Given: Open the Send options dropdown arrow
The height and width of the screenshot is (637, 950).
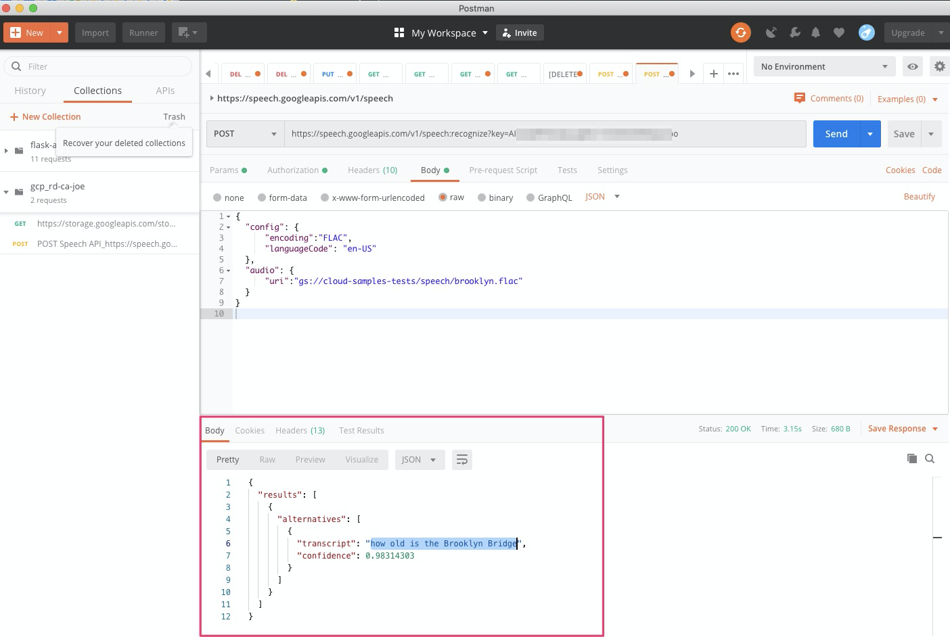Looking at the screenshot, I should click(870, 134).
